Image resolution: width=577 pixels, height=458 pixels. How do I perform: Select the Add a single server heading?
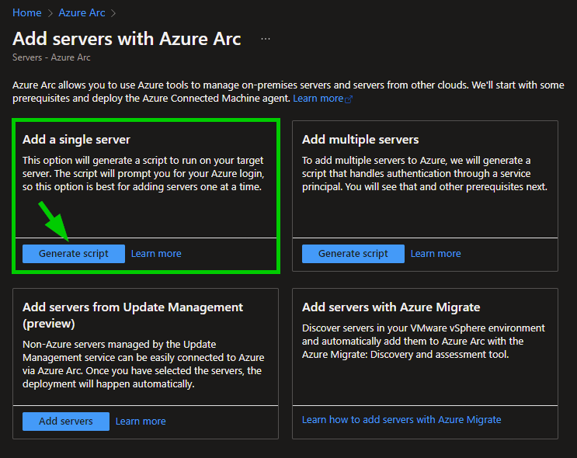tap(76, 140)
